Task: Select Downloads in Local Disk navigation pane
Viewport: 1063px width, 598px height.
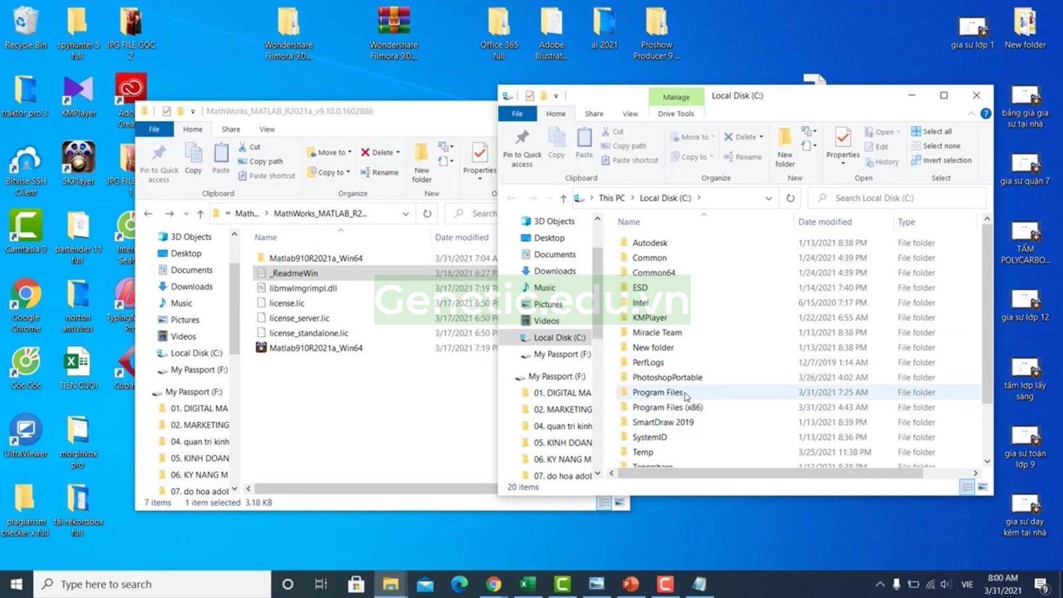Action: click(554, 271)
